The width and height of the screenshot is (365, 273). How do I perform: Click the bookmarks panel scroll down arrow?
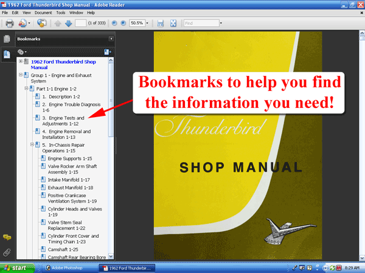(111, 256)
